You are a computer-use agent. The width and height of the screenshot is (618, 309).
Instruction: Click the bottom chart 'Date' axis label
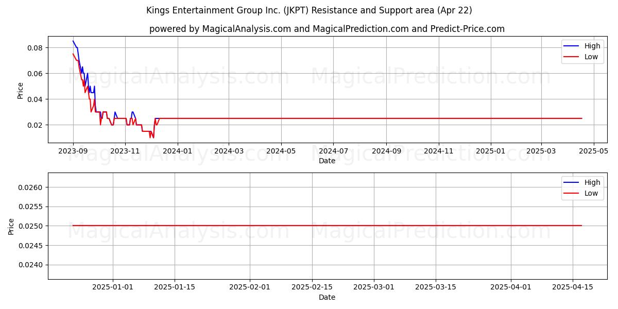[x=327, y=297]
